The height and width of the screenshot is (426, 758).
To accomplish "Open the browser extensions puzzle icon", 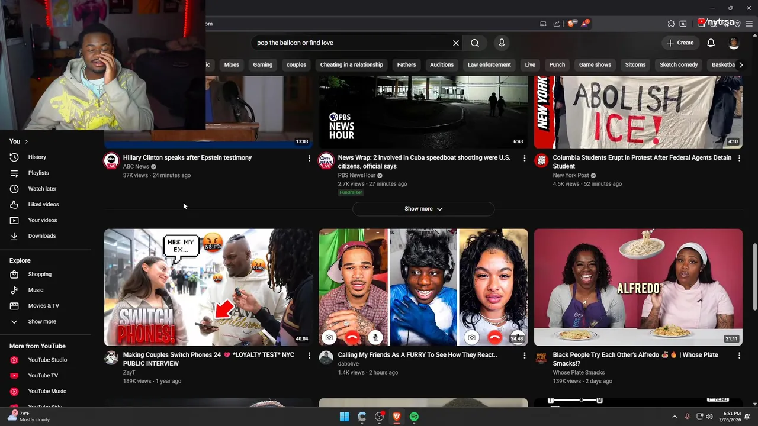I will point(671,24).
